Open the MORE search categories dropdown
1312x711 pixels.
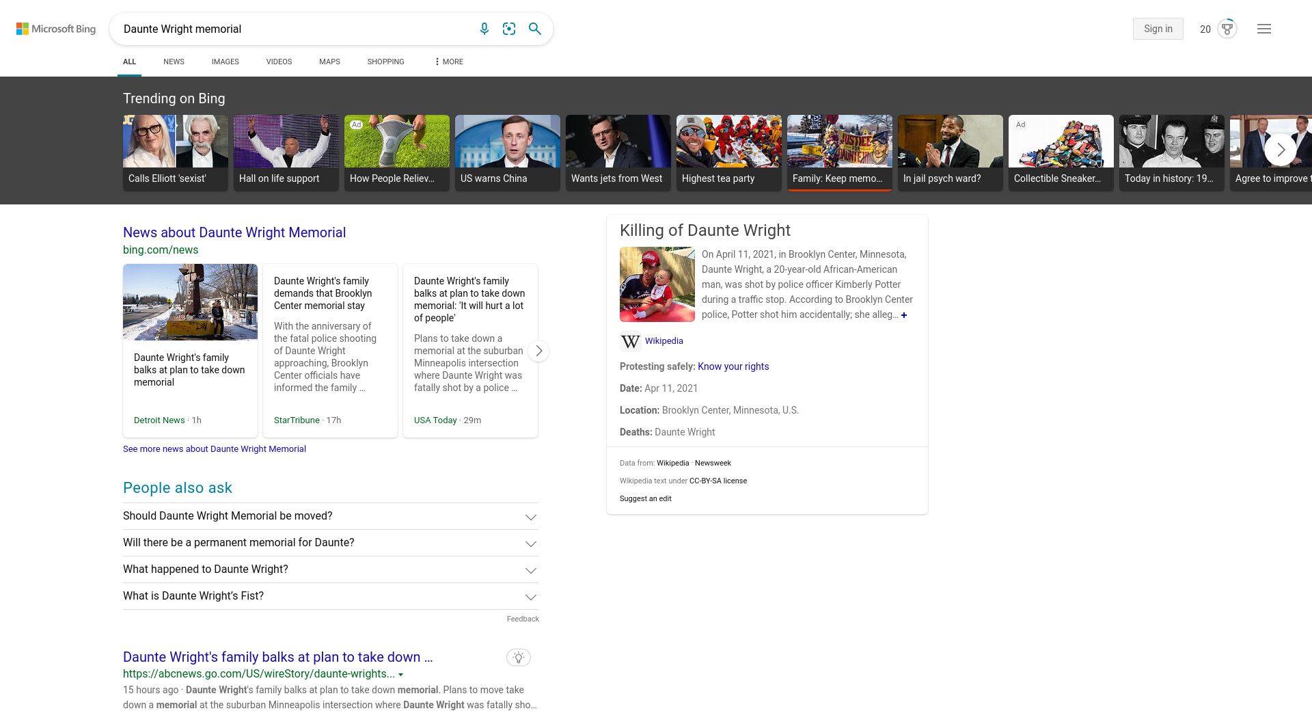[449, 62]
